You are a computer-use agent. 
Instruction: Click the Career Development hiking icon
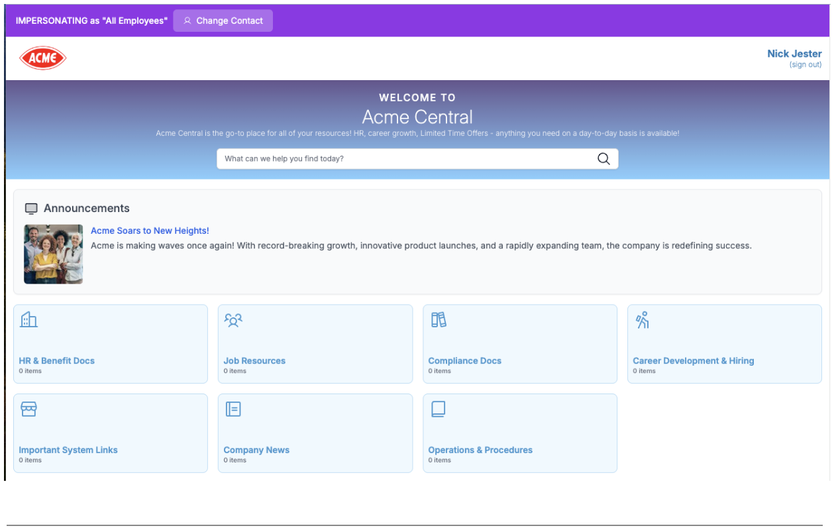point(643,320)
